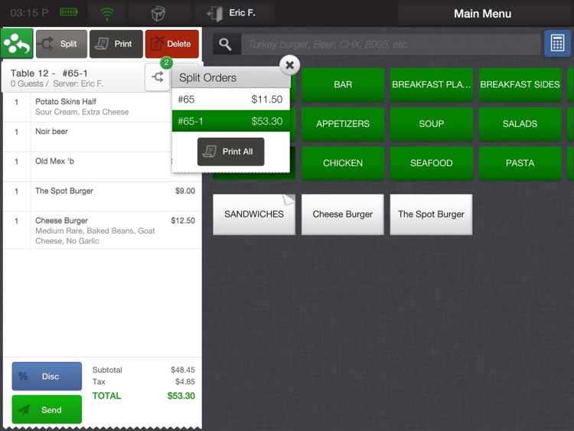Click the Main Menu header
This screenshot has width=574, height=431.
coord(482,14)
